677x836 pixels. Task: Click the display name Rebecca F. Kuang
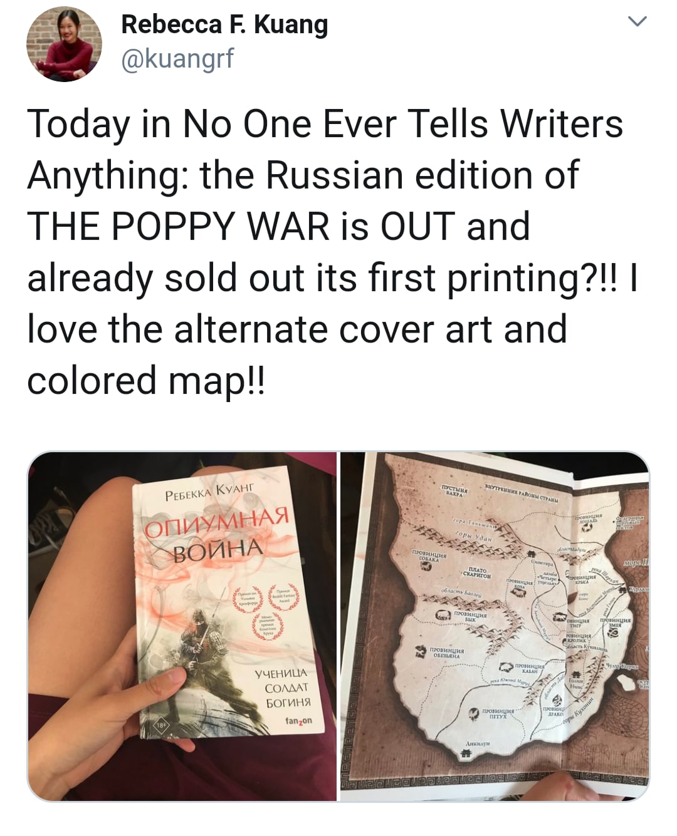point(224,24)
